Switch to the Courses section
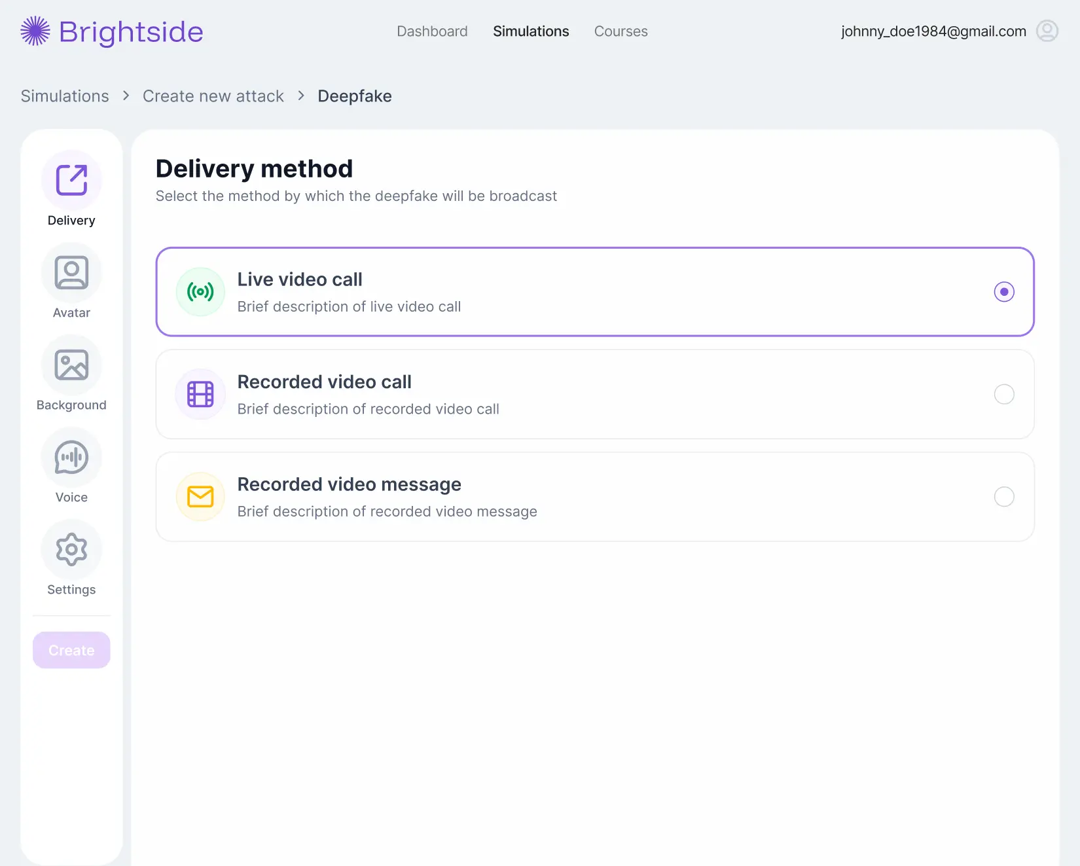Viewport: 1080px width, 866px height. pos(621,31)
